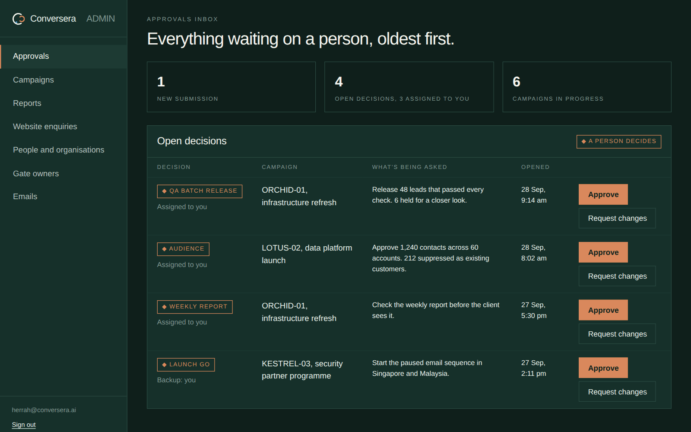
Task: Click the Conversera logo icon
Action: click(x=19, y=19)
